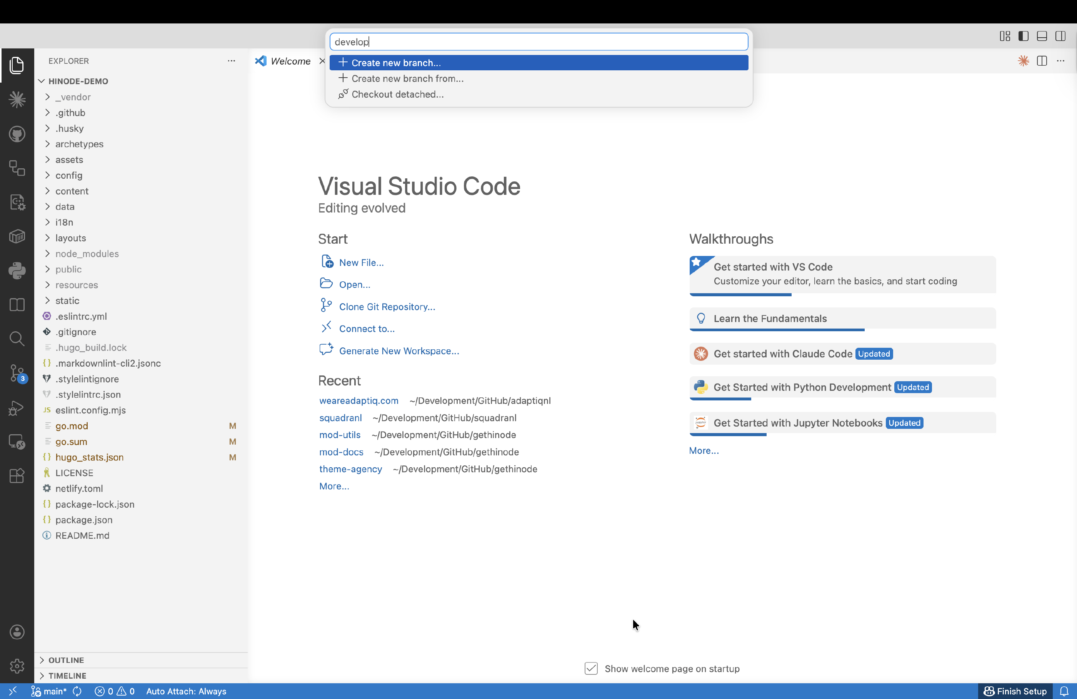Image resolution: width=1077 pixels, height=699 pixels.
Task: Open the Run and Debug icon
Action: point(17,408)
